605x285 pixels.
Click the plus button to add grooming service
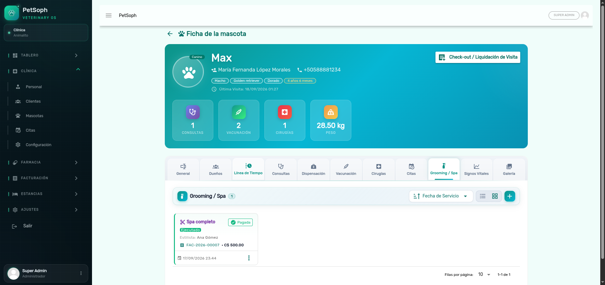pos(510,196)
